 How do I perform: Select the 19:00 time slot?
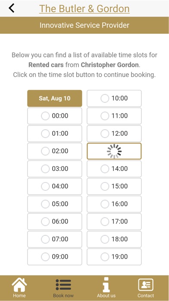pos(114,257)
